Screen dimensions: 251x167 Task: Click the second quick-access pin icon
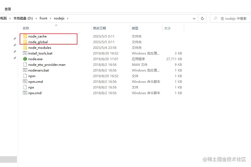point(15,45)
